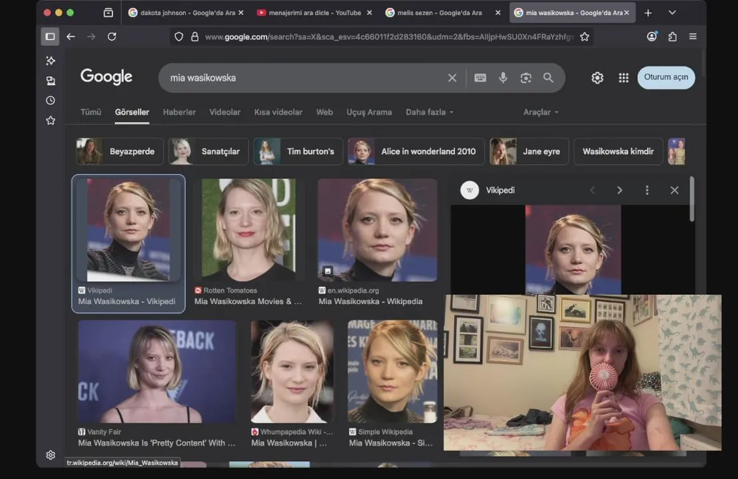View site info via padlock icon
This screenshot has height=479, width=738.
tap(194, 37)
